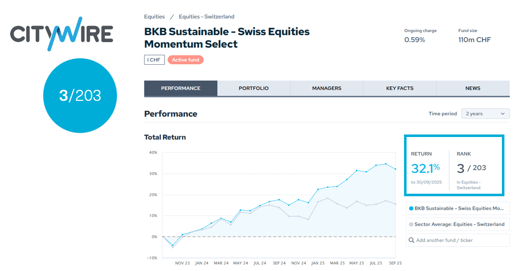The image size is (526, 271).
Task: Click the I CHF share class tag
Action: (155, 60)
